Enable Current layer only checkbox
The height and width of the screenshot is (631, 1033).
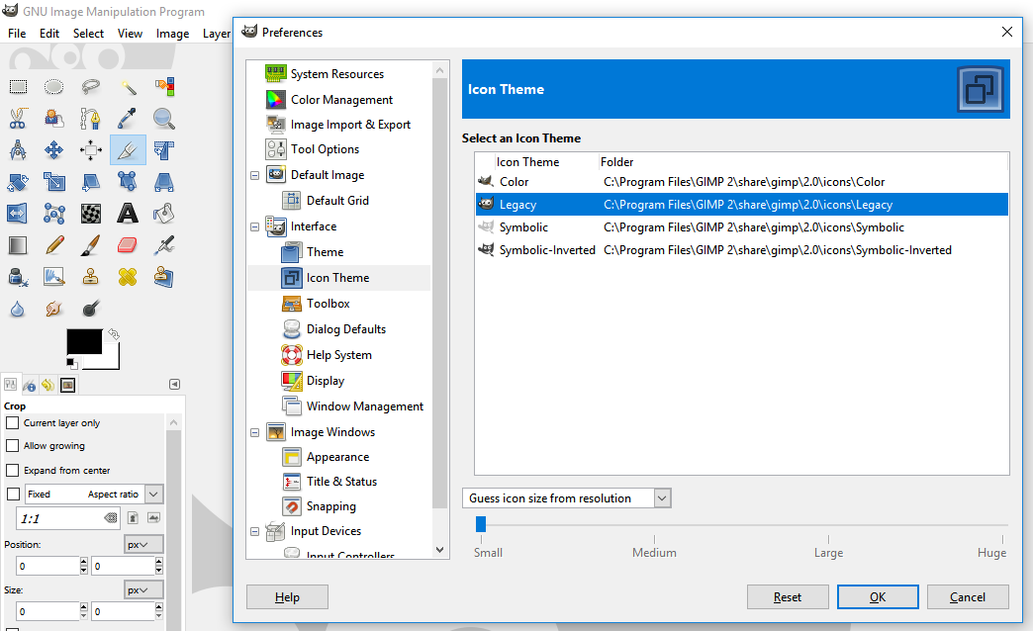pyautogui.click(x=13, y=423)
